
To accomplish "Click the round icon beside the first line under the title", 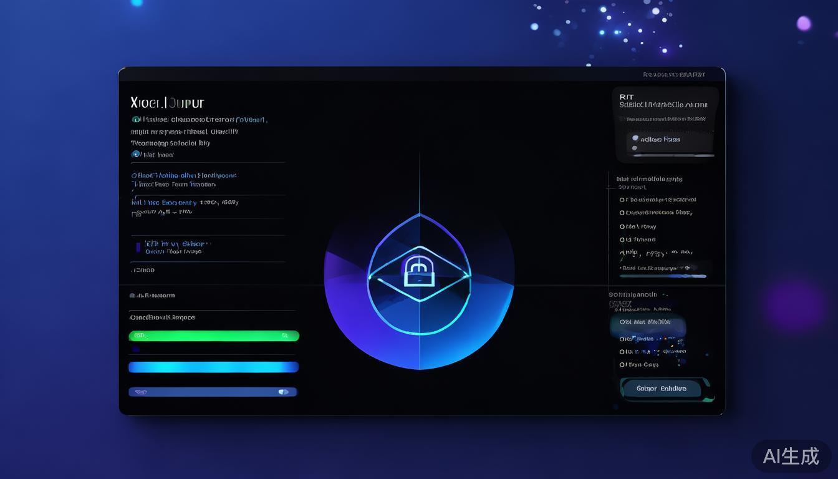I will 136,119.
